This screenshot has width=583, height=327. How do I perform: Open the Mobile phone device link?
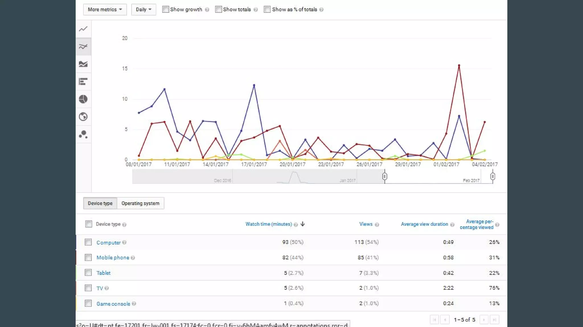113,257
